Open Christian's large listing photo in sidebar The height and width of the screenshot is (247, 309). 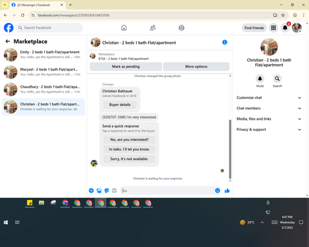[269, 47]
